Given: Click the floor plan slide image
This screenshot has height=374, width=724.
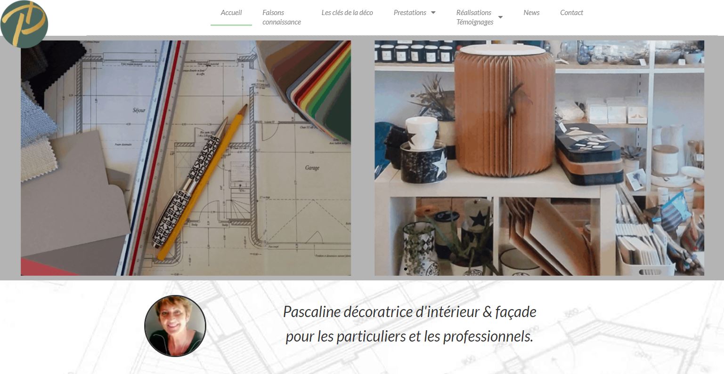Looking at the screenshot, I should tap(186, 158).
